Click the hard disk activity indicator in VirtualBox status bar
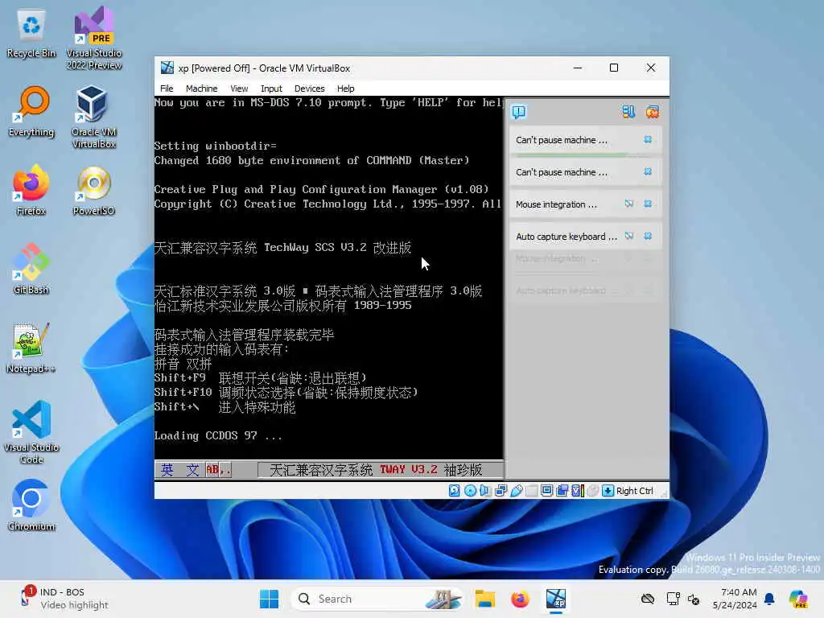This screenshot has height=618, width=824. 454,491
